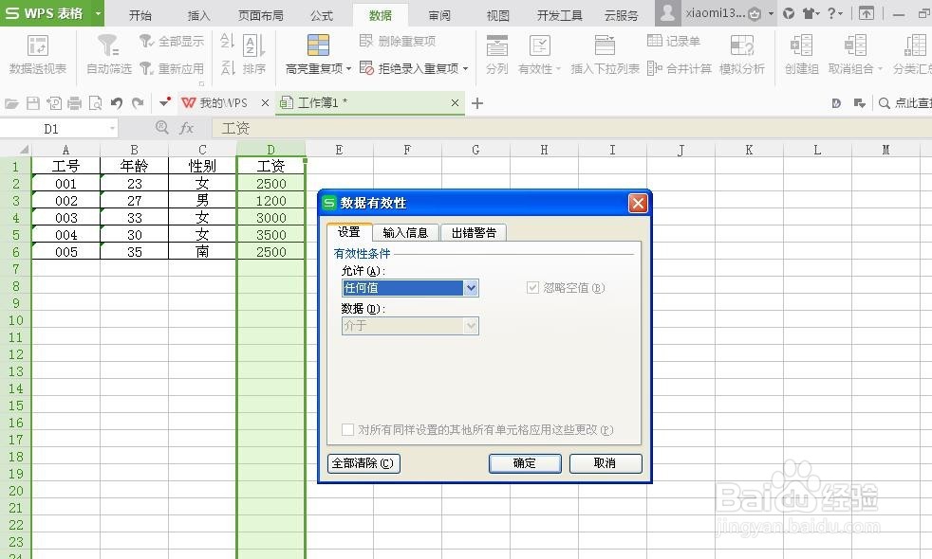
Task: Confirm with the 确定 button
Action: click(x=525, y=463)
